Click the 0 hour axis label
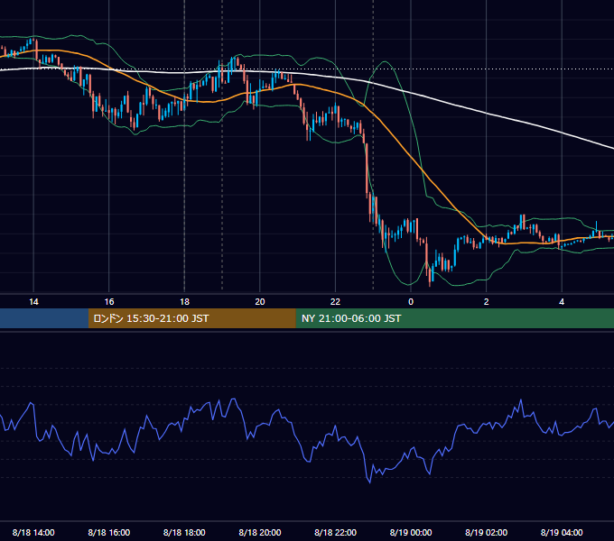614x541 pixels. pyautogui.click(x=411, y=302)
